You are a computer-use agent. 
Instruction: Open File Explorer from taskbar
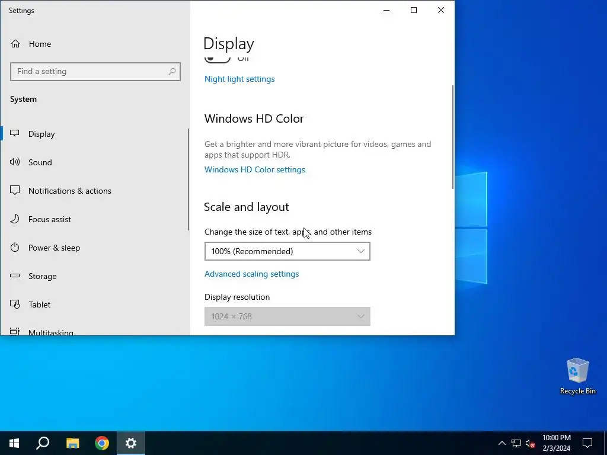click(72, 443)
